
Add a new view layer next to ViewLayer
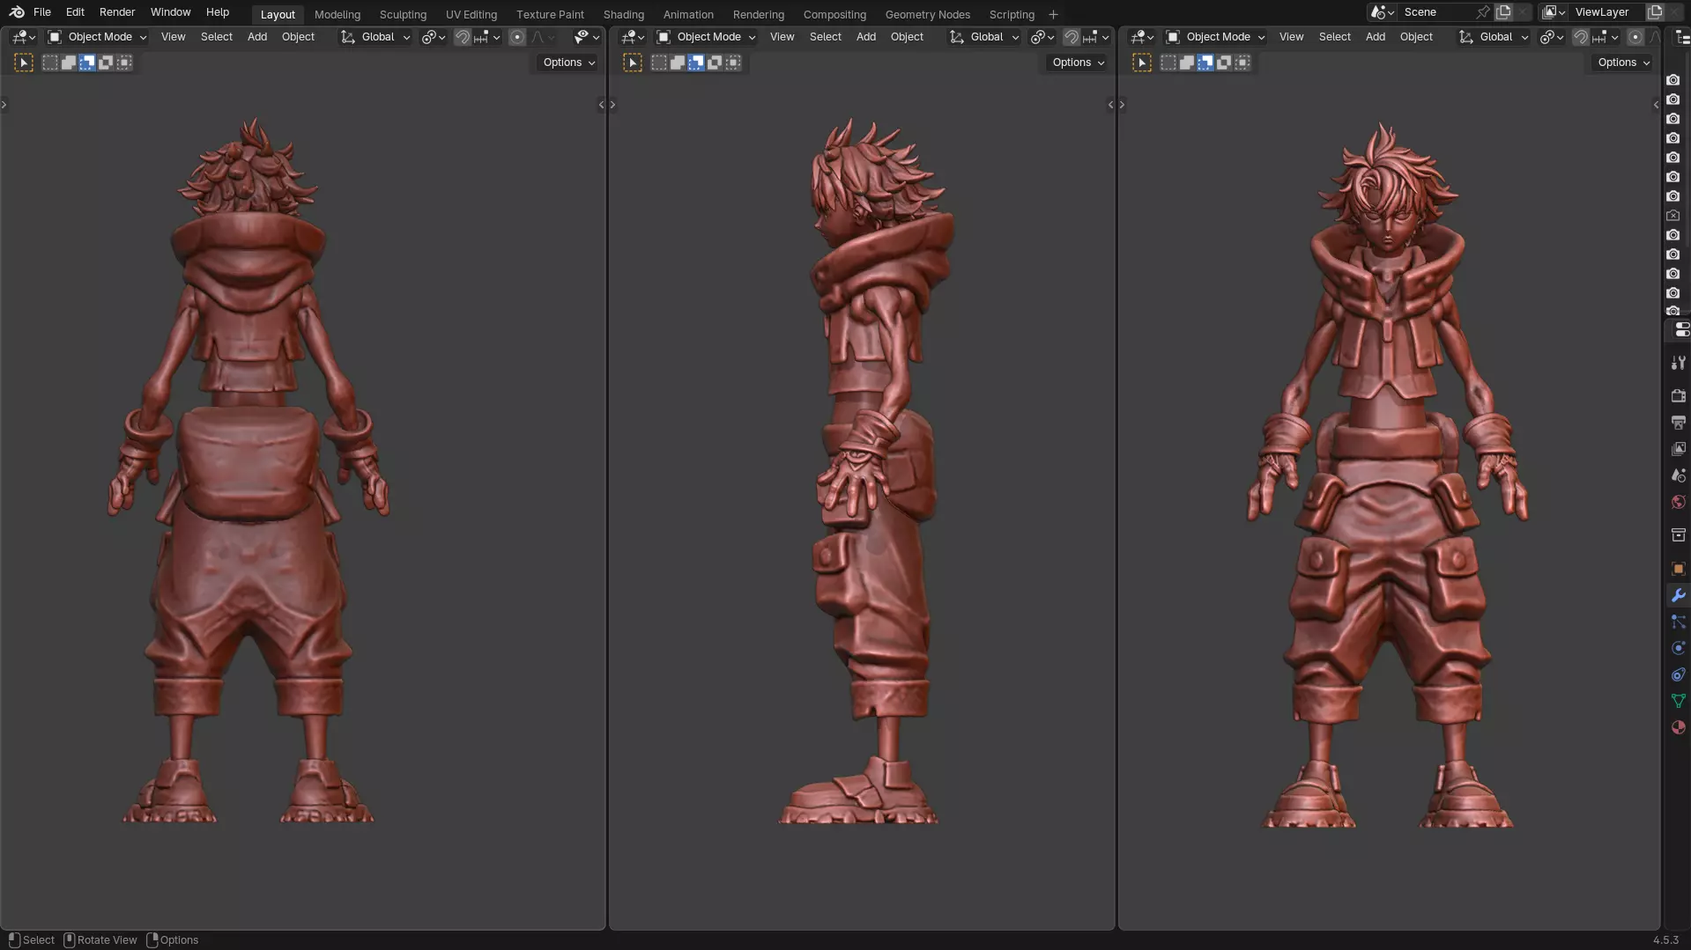tap(1655, 12)
